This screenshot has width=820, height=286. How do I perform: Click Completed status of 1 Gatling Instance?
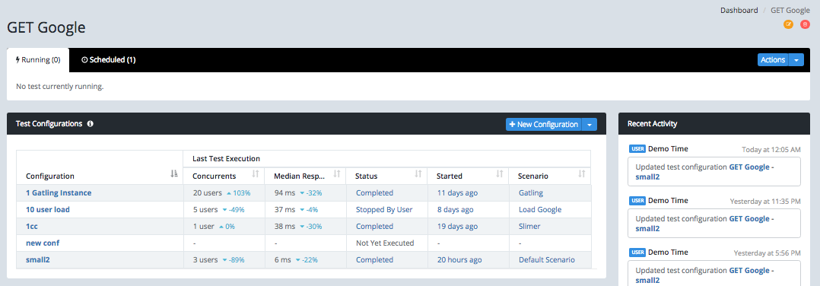(374, 193)
